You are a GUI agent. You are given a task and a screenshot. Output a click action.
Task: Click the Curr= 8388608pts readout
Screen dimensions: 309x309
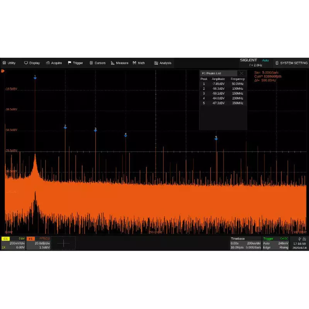[268, 76]
